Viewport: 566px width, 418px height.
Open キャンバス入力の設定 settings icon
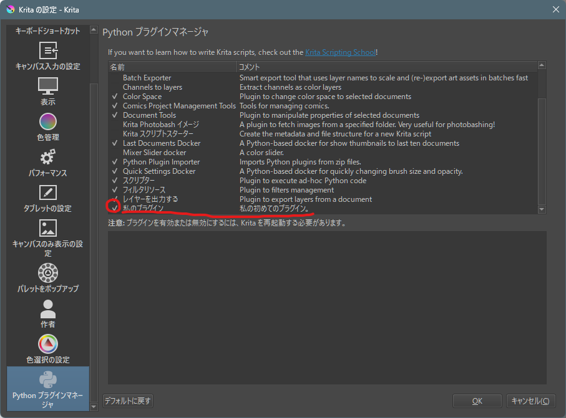coord(48,50)
